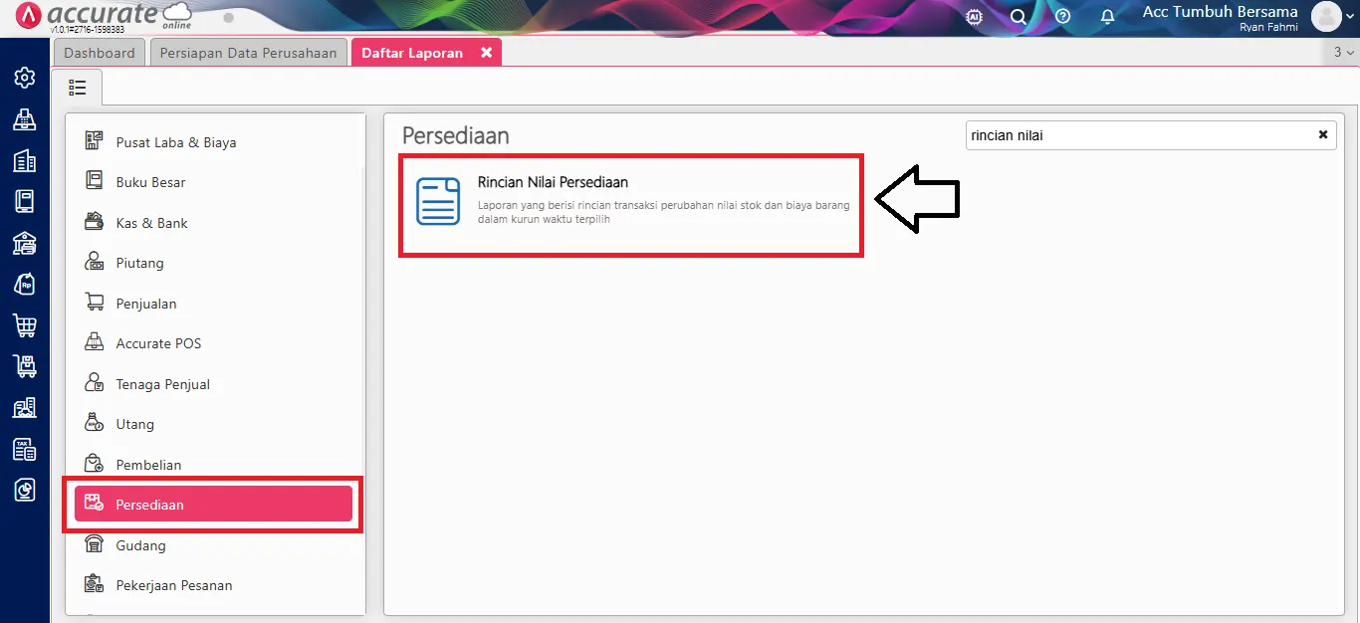Open the notifications bell

point(1107,17)
